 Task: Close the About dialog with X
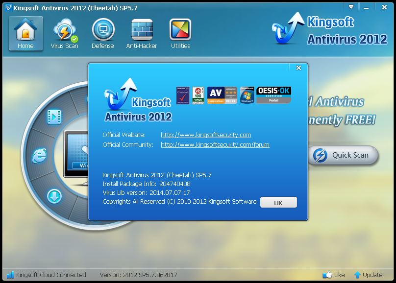[298, 68]
